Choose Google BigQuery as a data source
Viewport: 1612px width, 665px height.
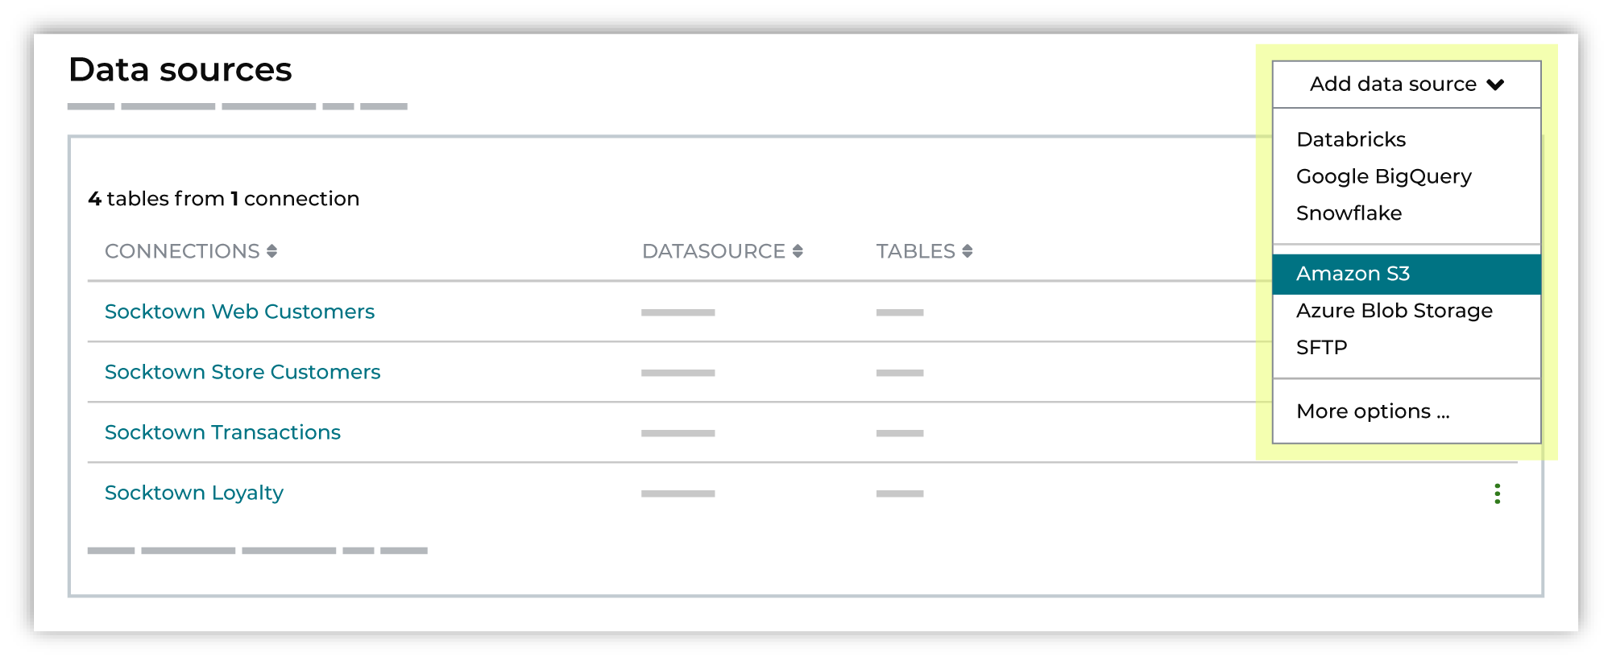pyautogui.click(x=1383, y=176)
